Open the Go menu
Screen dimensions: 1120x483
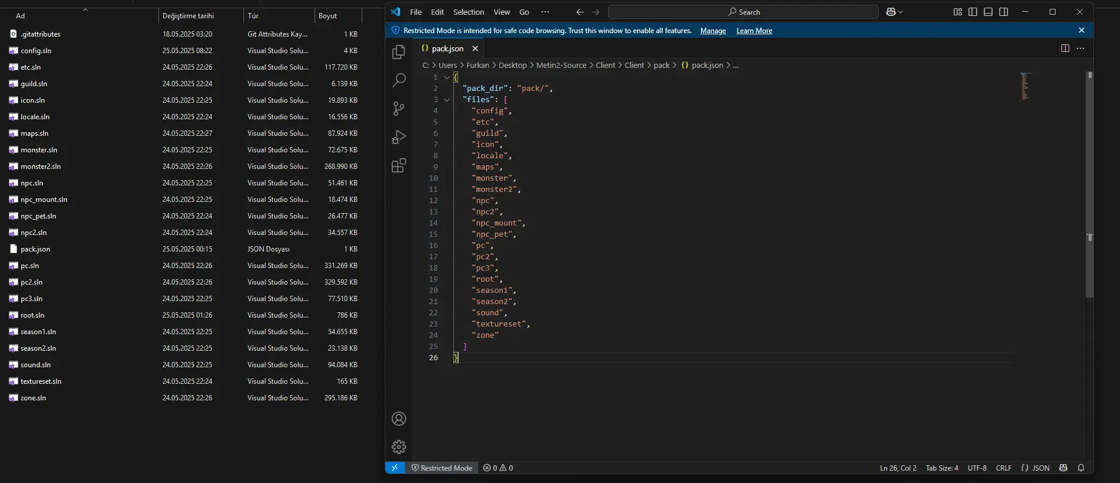(x=524, y=12)
